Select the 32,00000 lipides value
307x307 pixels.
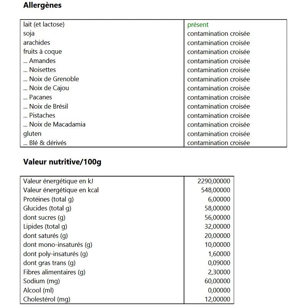point(217,226)
